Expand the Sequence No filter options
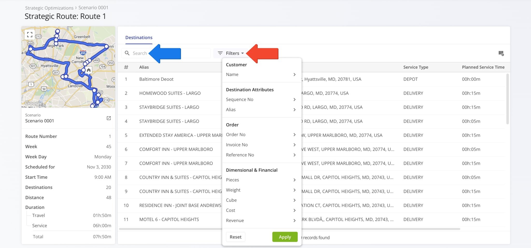531x248 pixels. point(294,99)
